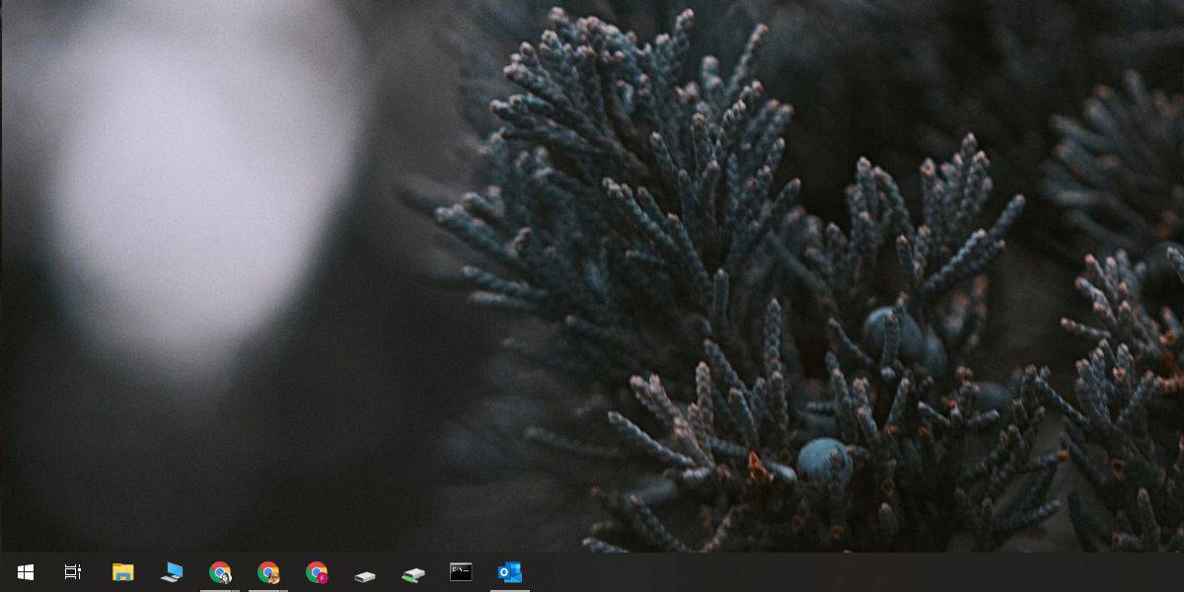Open the computer monitor icon on the taskbar

pos(172,572)
